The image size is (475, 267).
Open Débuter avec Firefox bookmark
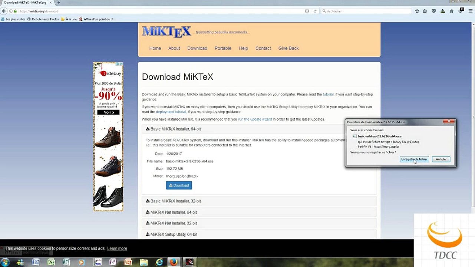click(43, 19)
